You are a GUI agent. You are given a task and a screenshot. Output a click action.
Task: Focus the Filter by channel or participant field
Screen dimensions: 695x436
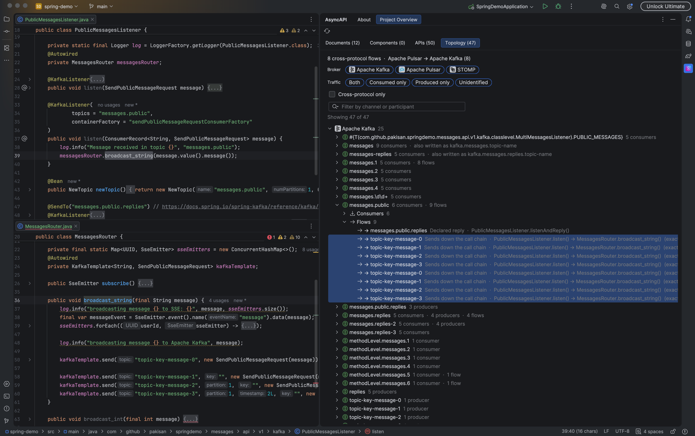click(397, 106)
